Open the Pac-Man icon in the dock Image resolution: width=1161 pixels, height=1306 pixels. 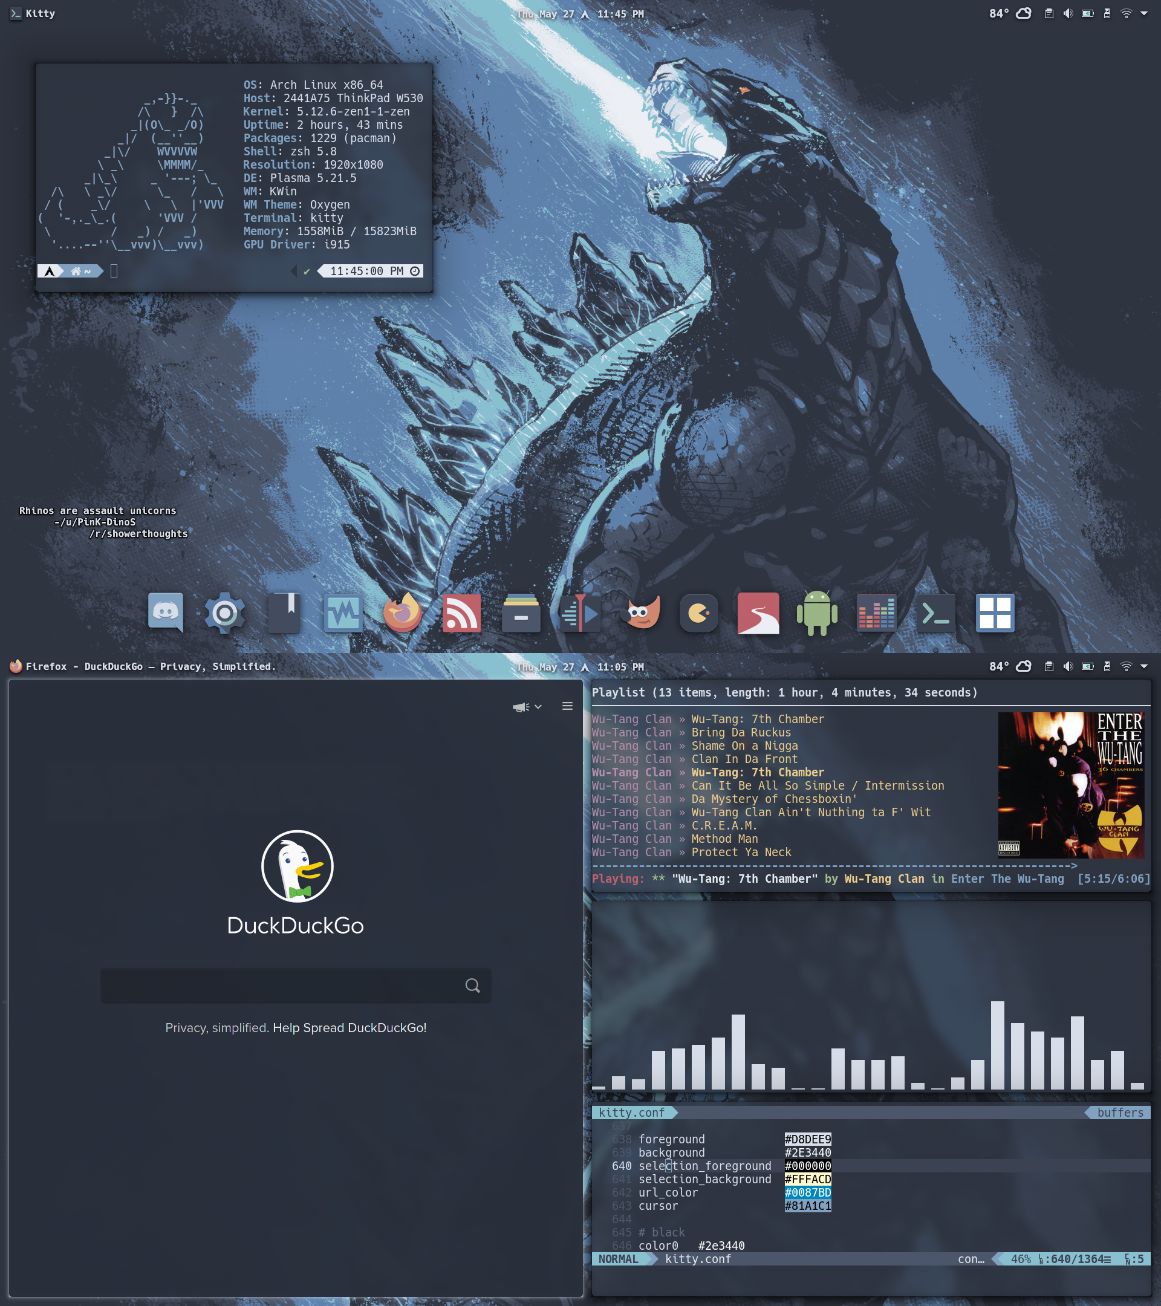coord(699,612)
